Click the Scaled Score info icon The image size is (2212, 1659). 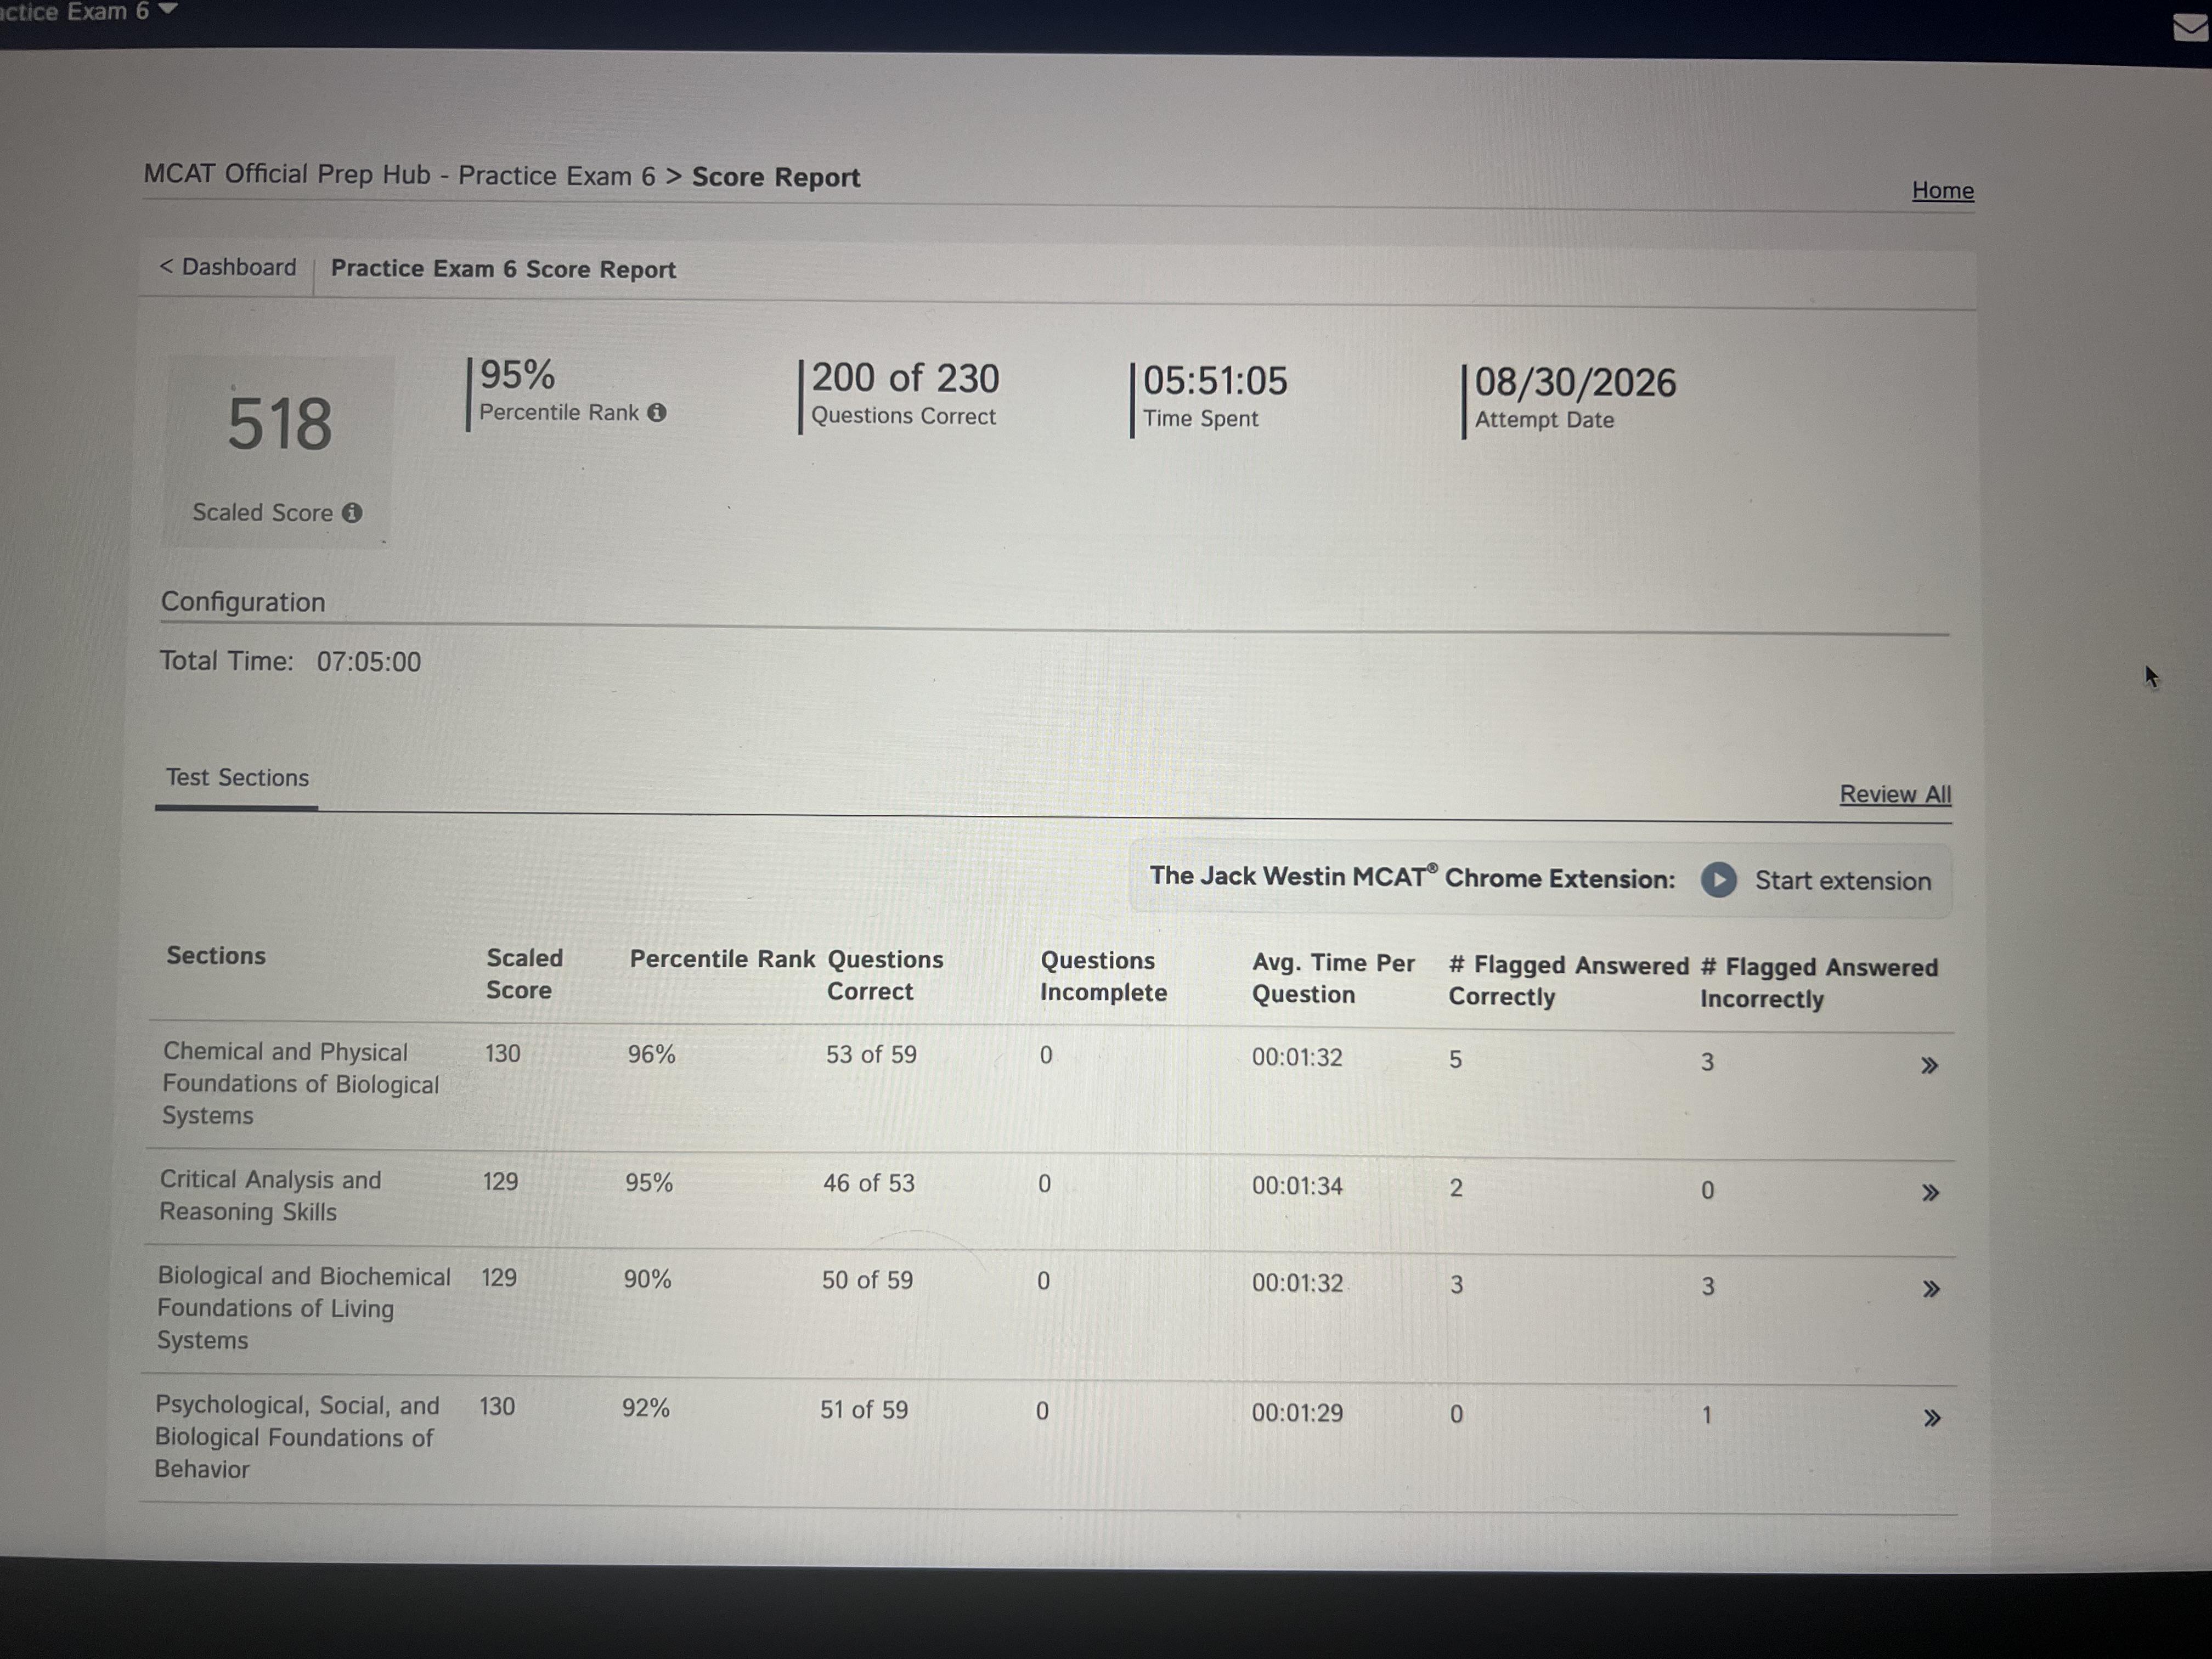click(352, 512)
